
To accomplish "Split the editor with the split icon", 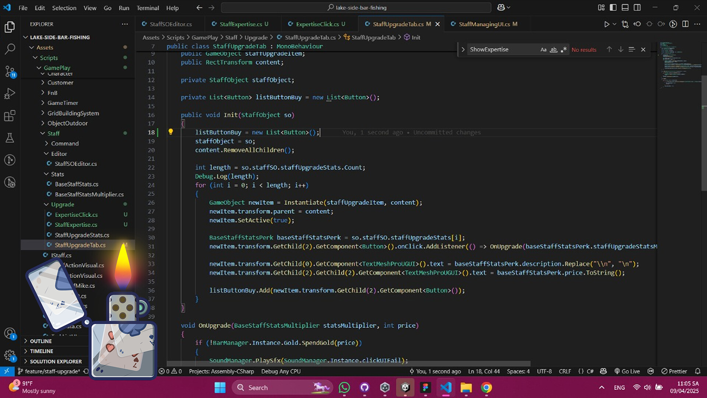I will pyautogui.click(x=685, y=24).
